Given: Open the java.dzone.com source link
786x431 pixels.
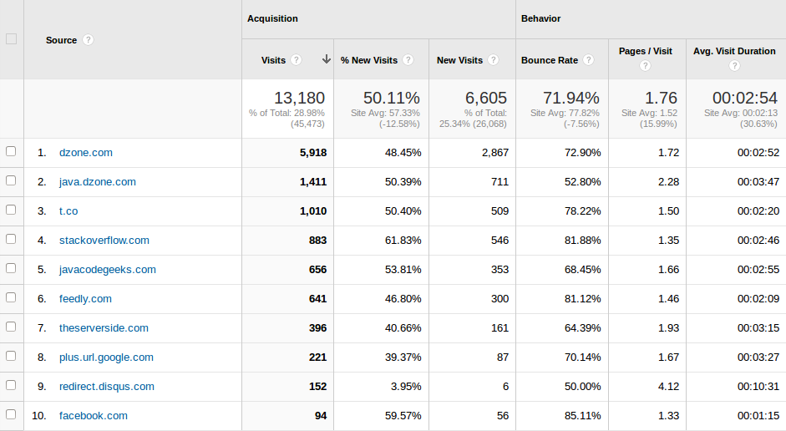Looking at the screenshot, I should [x=97, y=182].
